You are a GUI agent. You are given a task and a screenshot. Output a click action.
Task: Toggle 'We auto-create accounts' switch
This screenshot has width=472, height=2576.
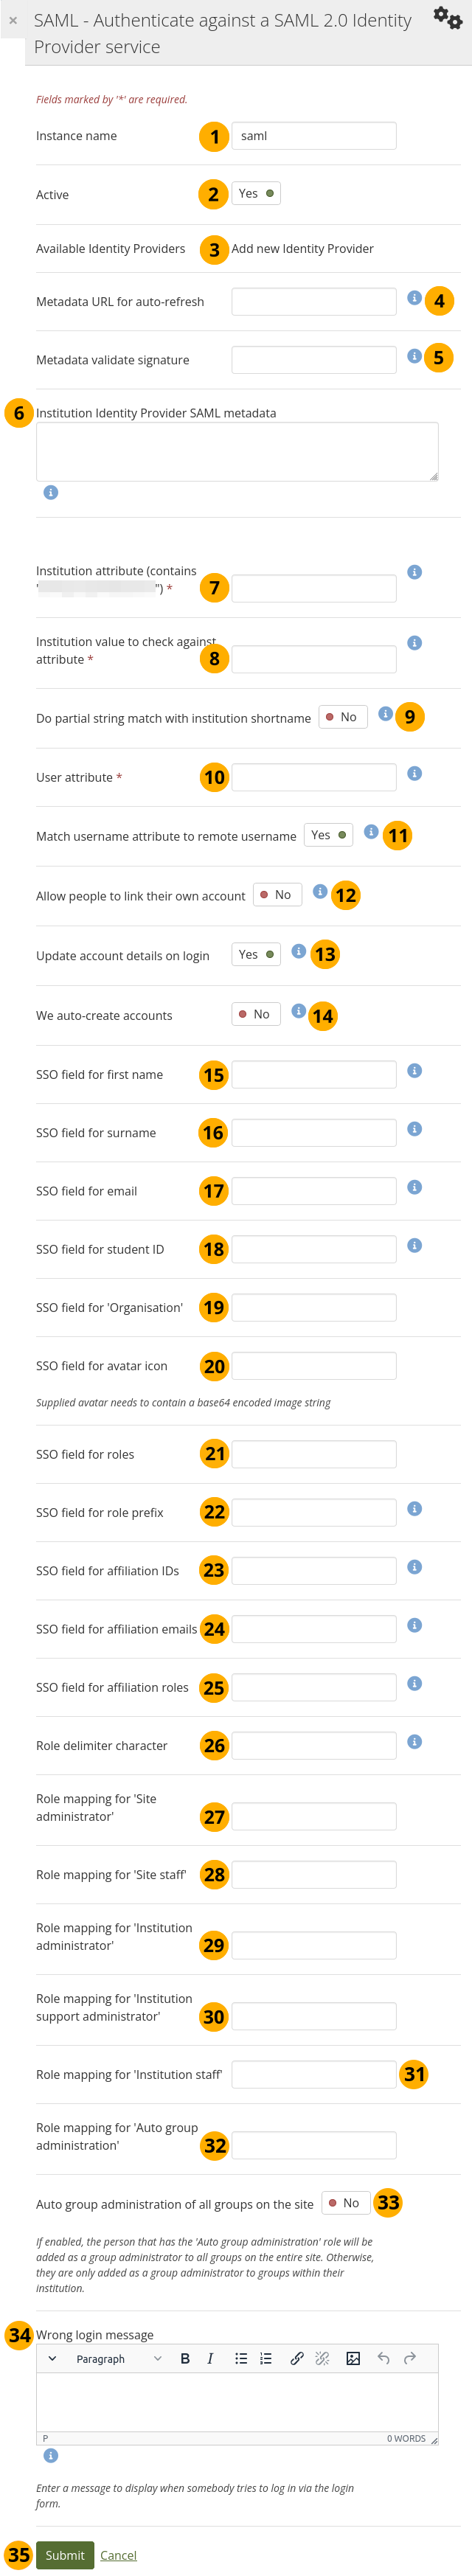[256, 1013]
